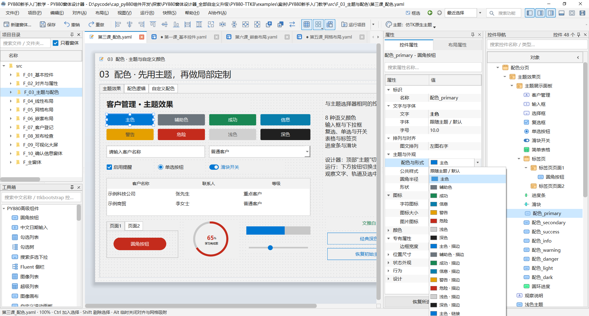
Task: Open the AI协作(A) menu
Action: 217,13
